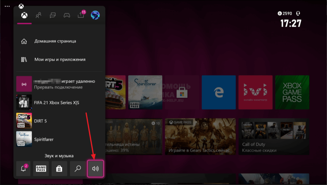
Task: Open the Microsoft Edge tile
Action: tap(219, 92)
